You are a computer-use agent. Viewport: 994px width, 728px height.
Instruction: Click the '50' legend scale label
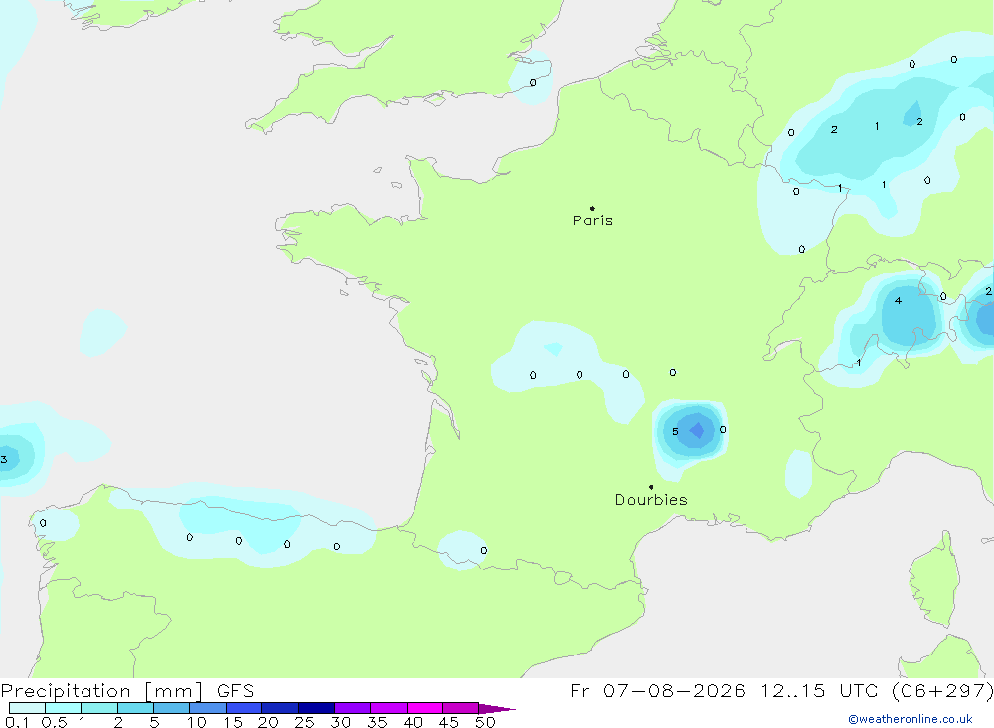tap(486, 722)
